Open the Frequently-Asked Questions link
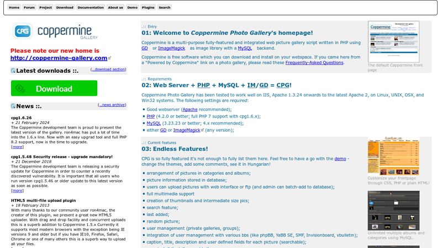 [x=314, y=63]
